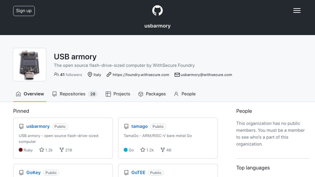The image size is (315, 177).
Task: Click the tamago 1.2k stars link
Action: point(147,150)
